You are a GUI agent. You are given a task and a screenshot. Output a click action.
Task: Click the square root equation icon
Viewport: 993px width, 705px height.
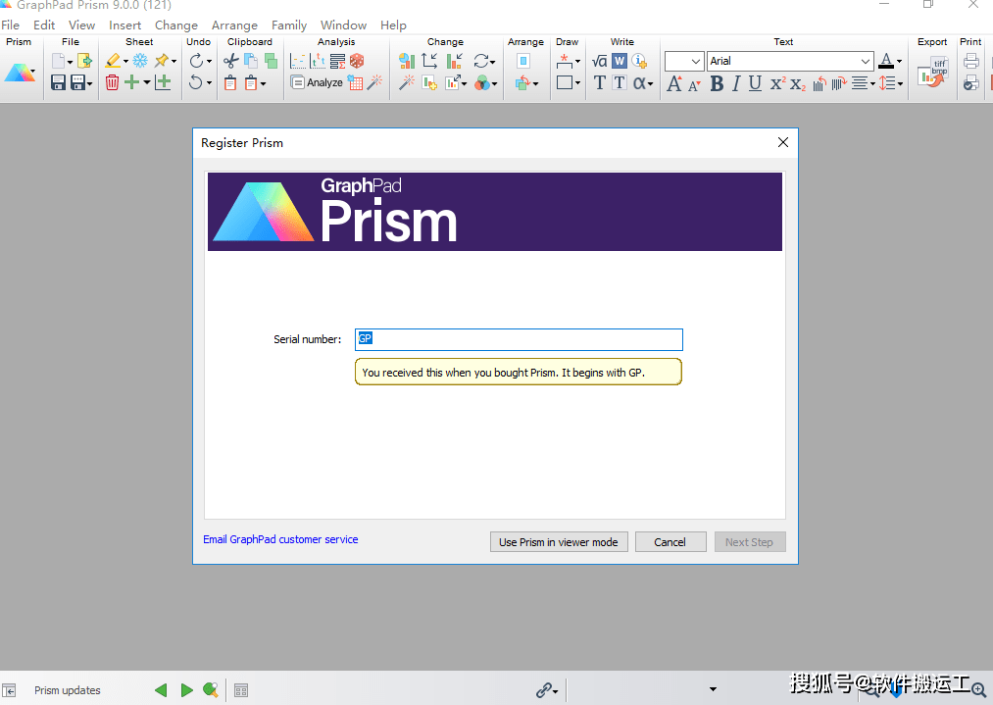599,61
